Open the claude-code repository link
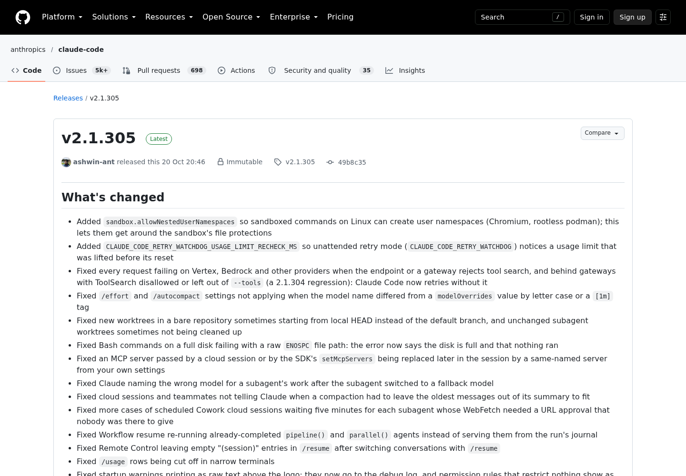Screen dimensions: 686x476 (81, 50)
